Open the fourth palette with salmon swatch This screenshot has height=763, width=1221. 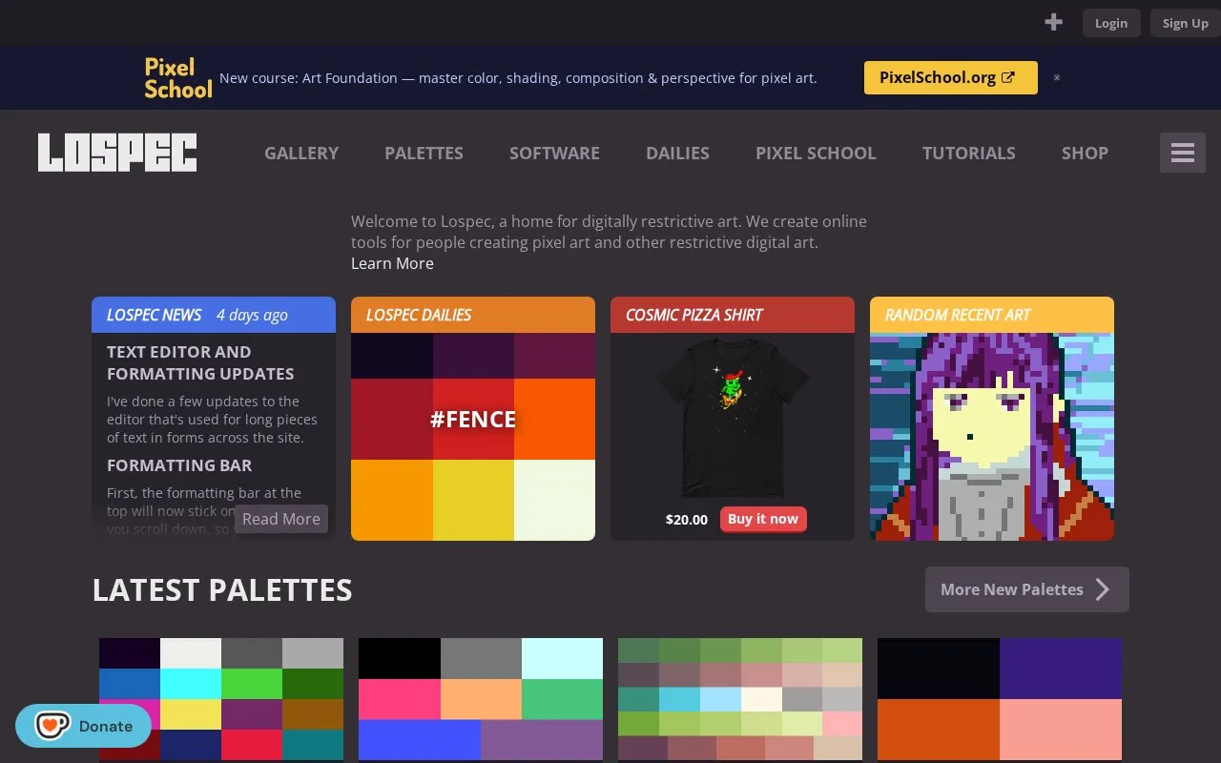point(1000,699)
